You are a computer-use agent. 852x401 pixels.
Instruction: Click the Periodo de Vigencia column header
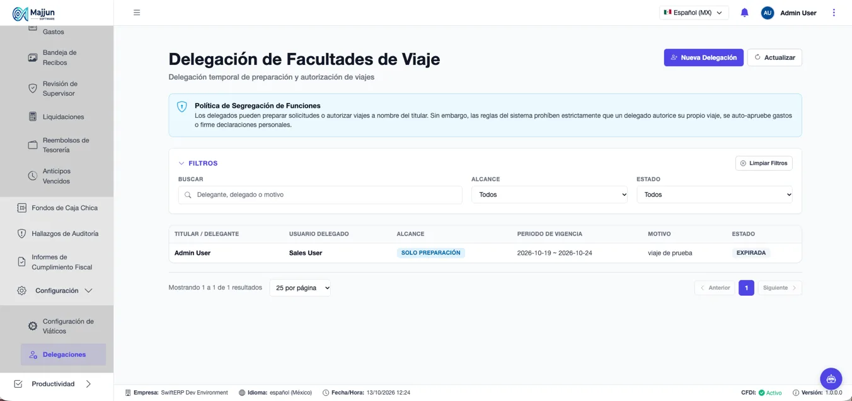pos(550,234)
